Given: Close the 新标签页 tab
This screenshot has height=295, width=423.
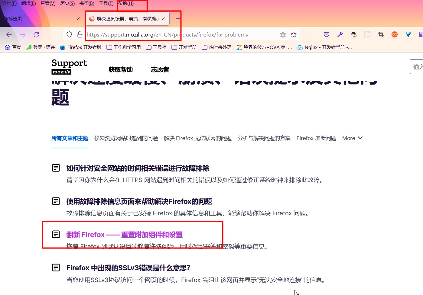Looking at the screenshot, I should tap(78, 19).
